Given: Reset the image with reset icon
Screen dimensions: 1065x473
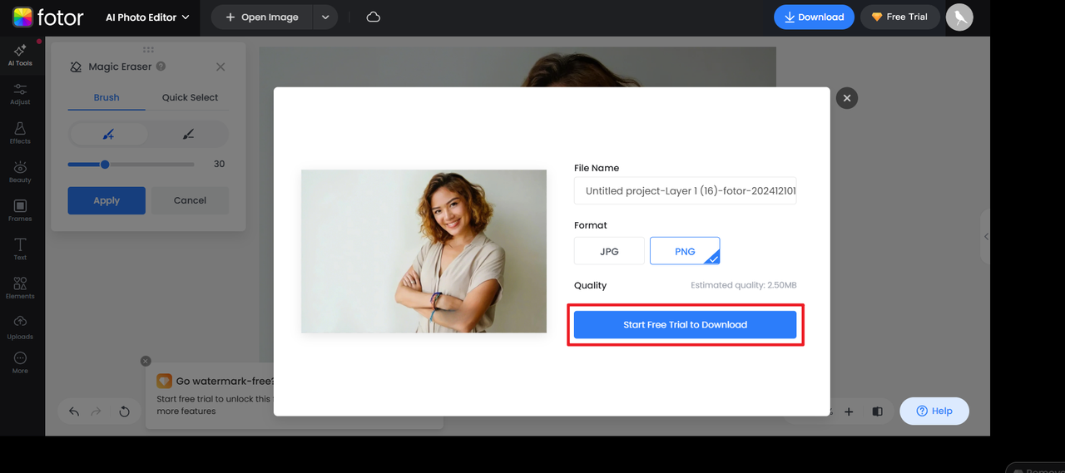Looking at the screenshot, I should 124,411.
